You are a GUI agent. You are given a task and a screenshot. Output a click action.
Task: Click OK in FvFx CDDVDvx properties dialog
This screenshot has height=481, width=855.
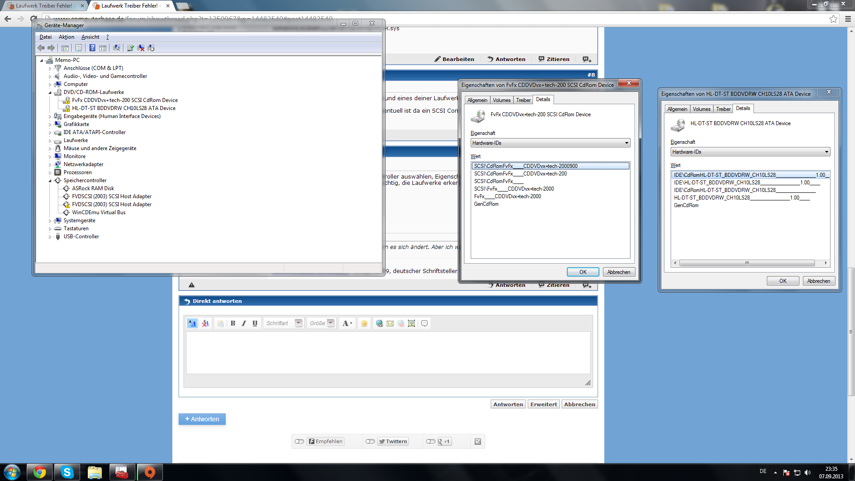pyautogui.click(x=582, y=272)
